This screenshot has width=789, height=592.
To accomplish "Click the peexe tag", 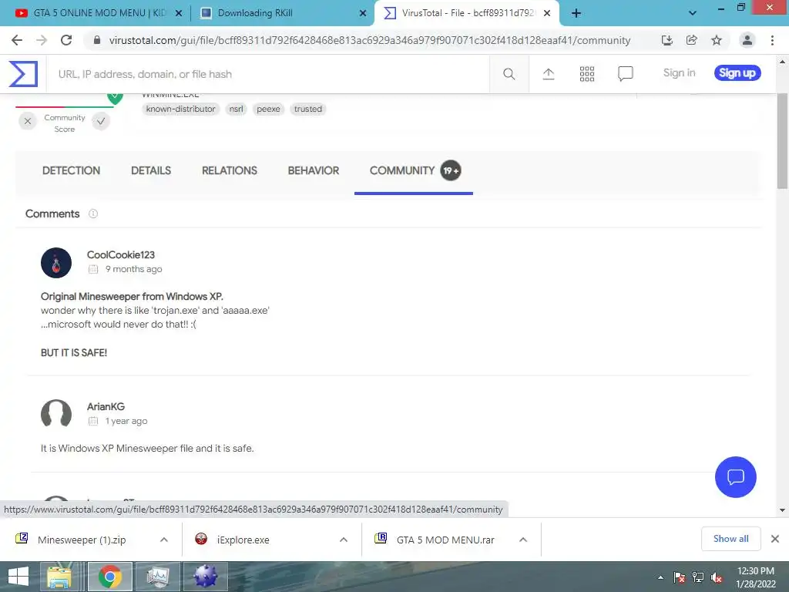I will (x=268, y=109).
